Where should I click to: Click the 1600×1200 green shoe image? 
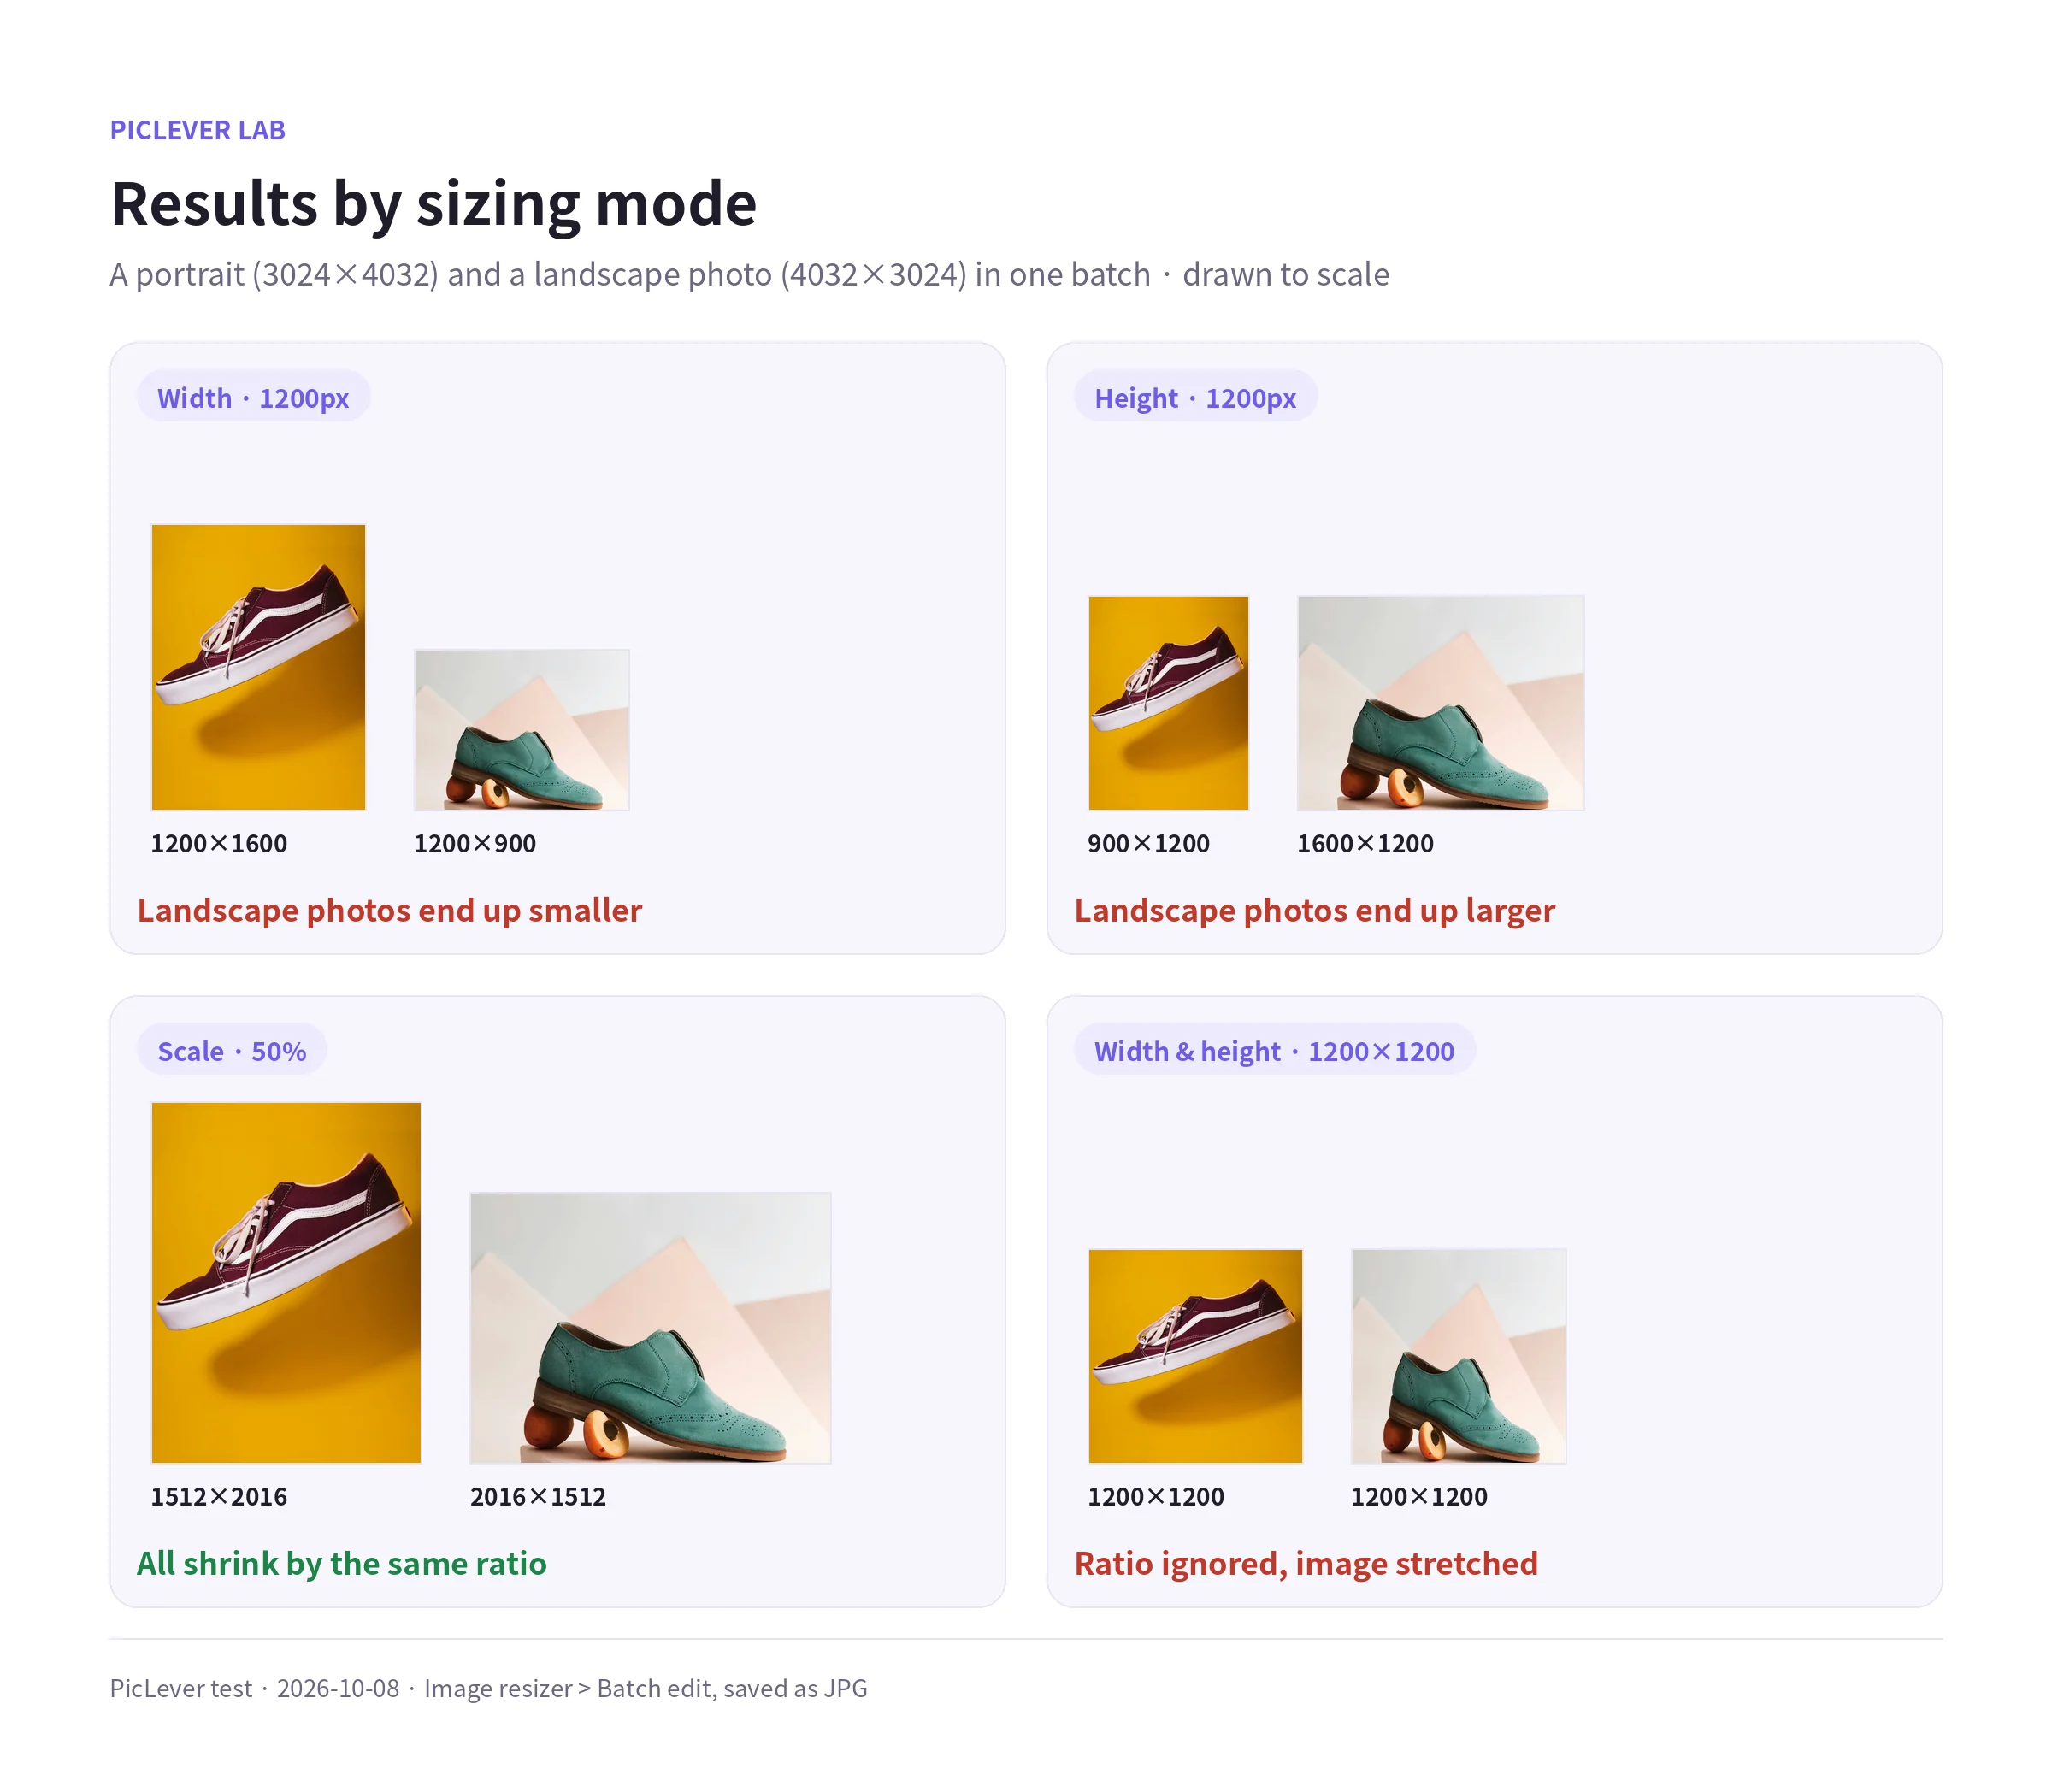click(1441, 703)
